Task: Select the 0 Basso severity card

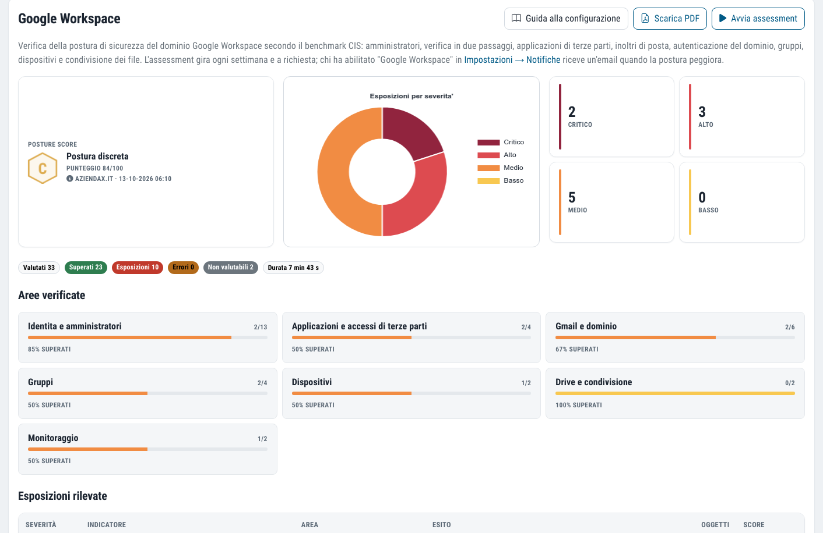Action: pyautogui.click(x=742, y=202)
